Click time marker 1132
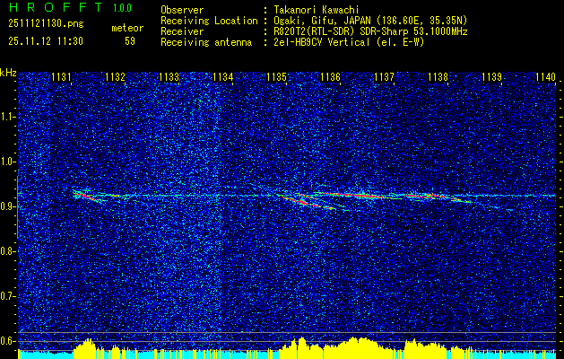 pos(115,77)
